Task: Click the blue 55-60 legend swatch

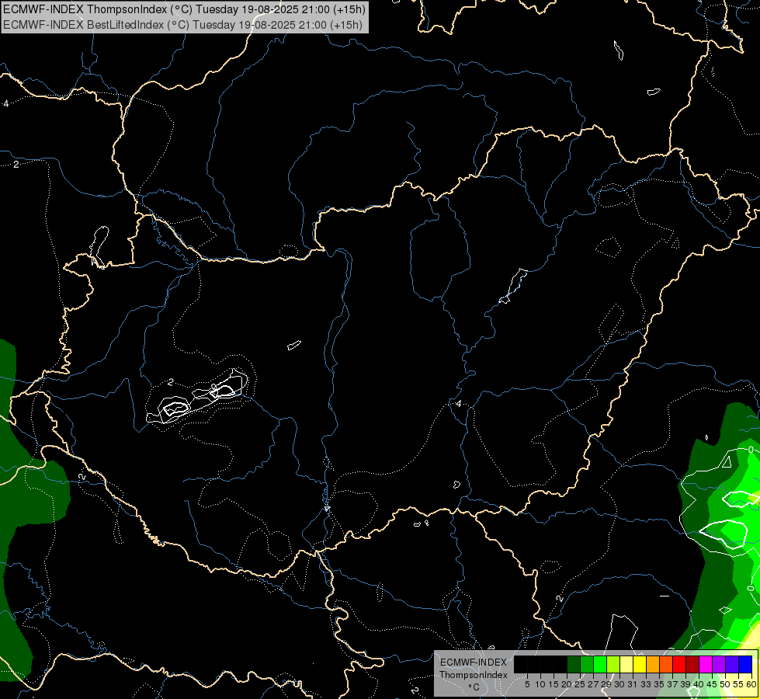Action: coord(745,664)
